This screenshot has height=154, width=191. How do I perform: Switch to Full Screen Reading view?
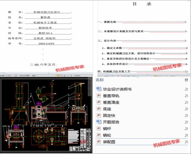pos(62,75)
